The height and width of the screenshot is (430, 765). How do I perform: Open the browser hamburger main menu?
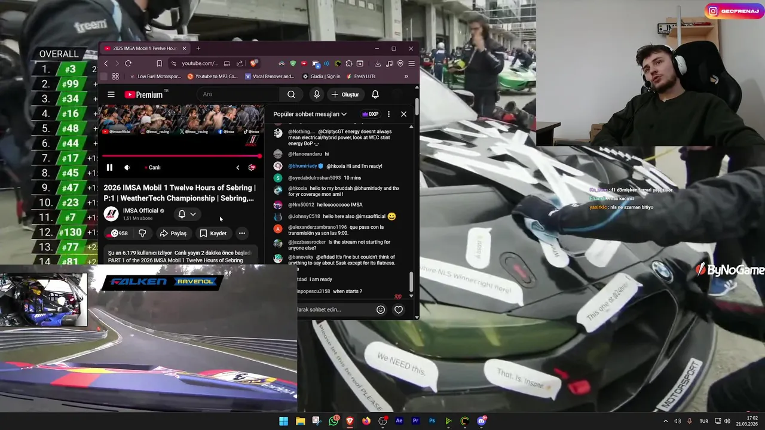click(x=411, y=63)
